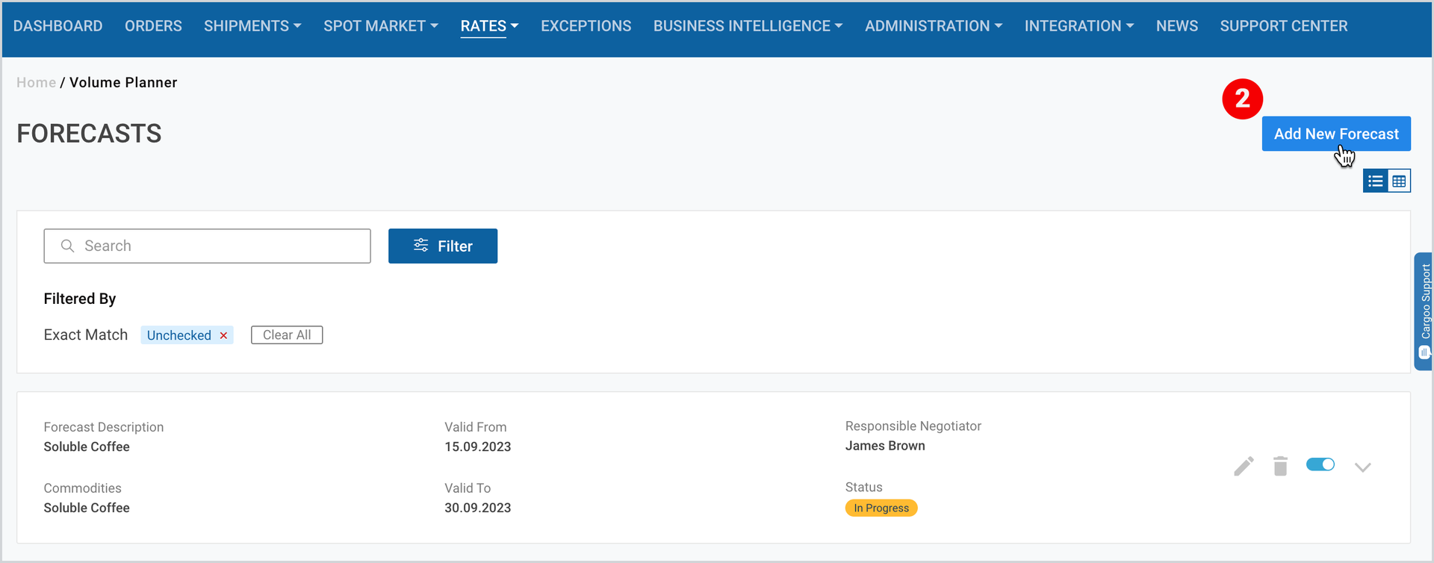Viewport: 1434px width, 563px height.
Task: Open the Support Center
Action: pos(1284,26)
